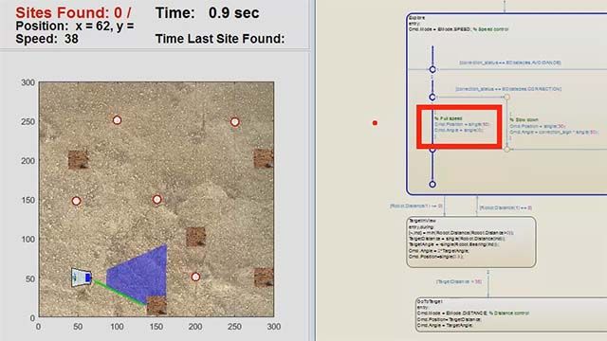This screenshot has width=607, height=341.
Task: Click the brown obstacle on lower right plot edge
Action: pyautogui.click(x=264, y=278)
